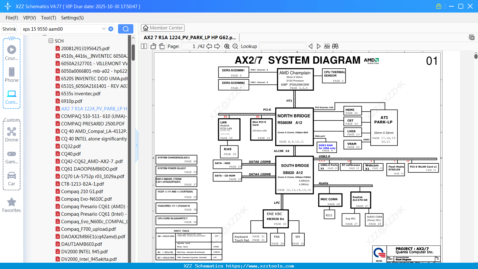Open the Tool(T) menu

point(49,18)
